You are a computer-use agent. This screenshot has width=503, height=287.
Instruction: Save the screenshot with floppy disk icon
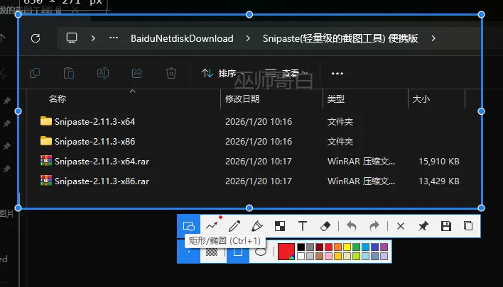coord(446,226)
